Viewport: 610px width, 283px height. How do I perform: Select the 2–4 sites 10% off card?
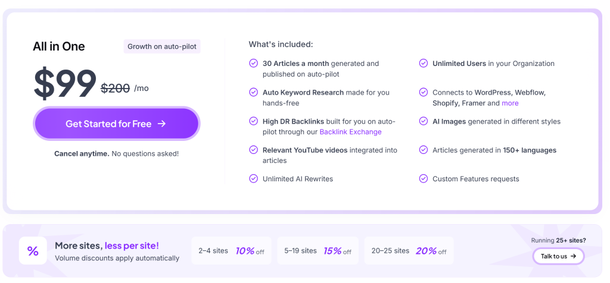(232, 251)
